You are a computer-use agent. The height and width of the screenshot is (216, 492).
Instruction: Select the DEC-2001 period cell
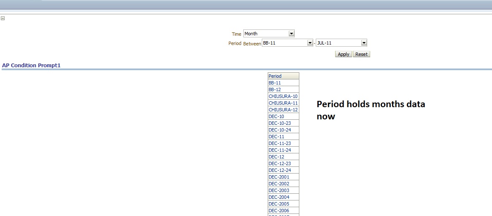click(x=283, y=177)
